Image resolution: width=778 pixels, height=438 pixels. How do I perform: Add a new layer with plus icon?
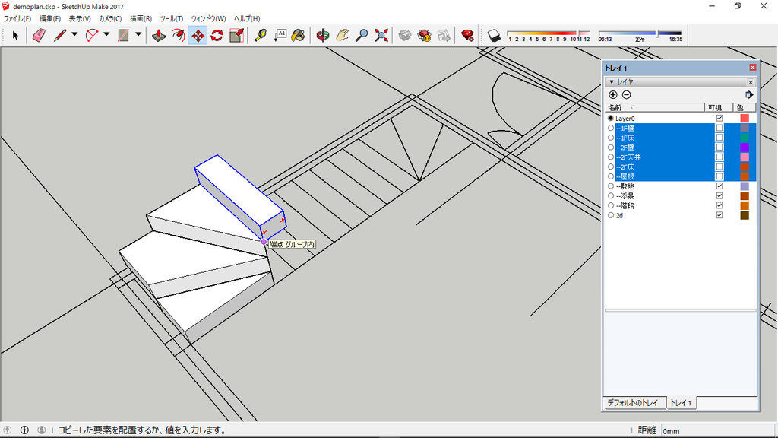613,95
